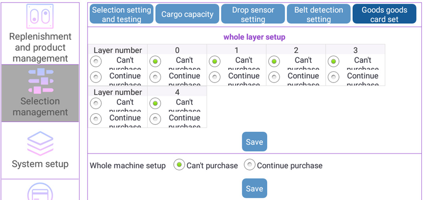Go to Drop sensor setting tab
The width and height of the screenshot is (425, 200).
point(253,14)
